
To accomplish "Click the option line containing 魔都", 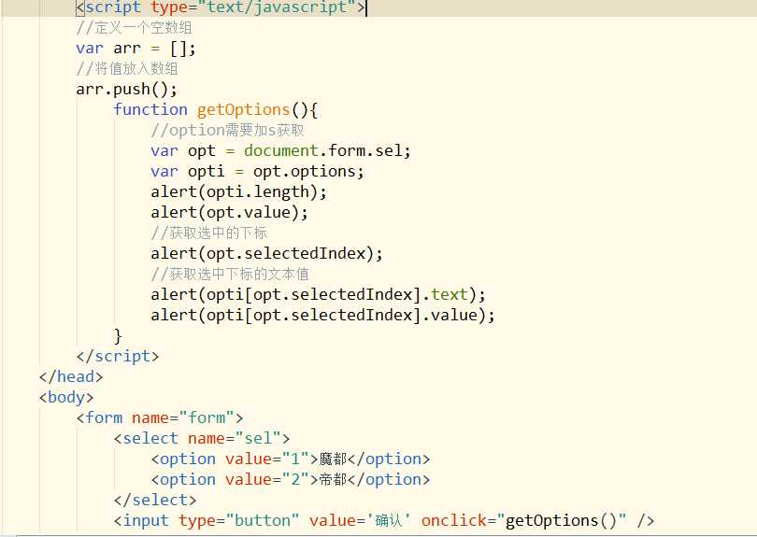I will click(x=290, y=459).
